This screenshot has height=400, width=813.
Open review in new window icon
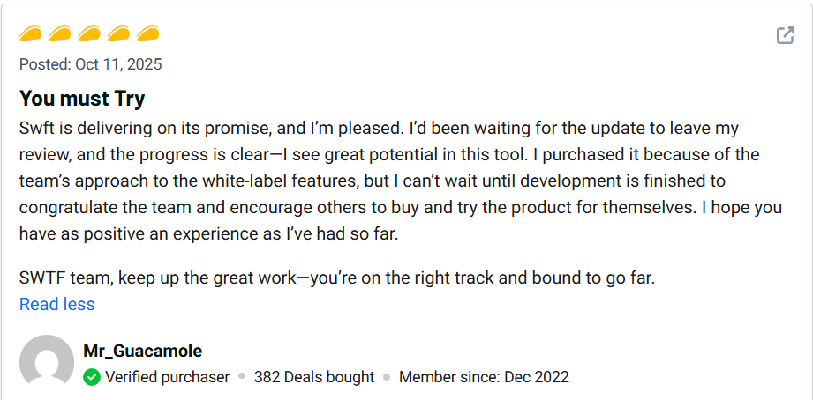785,35
